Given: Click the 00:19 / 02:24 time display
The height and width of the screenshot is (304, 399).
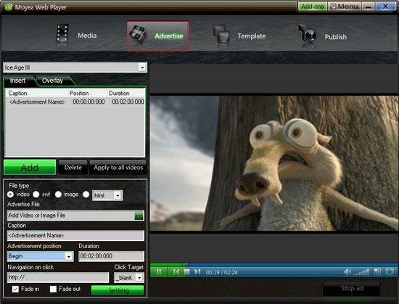Looking at the screenshot, I should (222, 272).
